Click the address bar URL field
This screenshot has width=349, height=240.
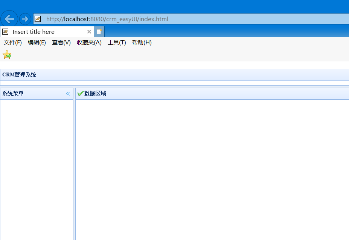tap(113, 18)
